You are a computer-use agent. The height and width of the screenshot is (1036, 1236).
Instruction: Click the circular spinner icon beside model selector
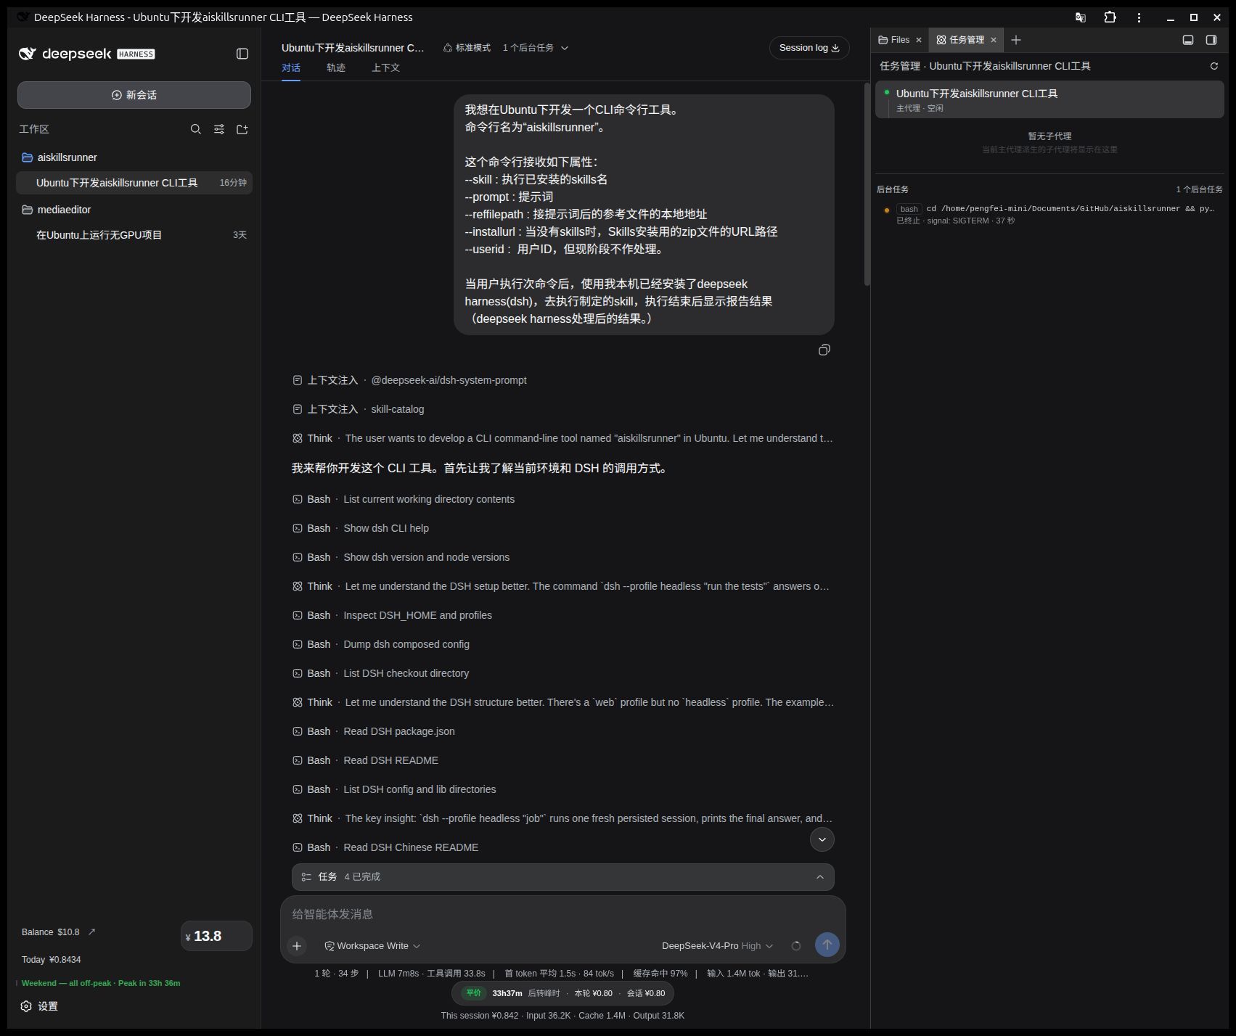point(796,946)
